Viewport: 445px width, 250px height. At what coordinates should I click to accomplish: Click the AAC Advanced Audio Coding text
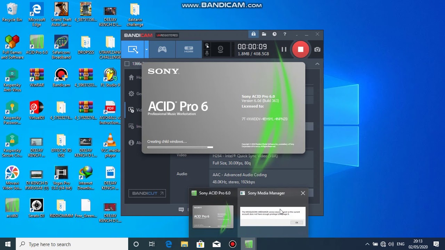(x=240, y=175)
